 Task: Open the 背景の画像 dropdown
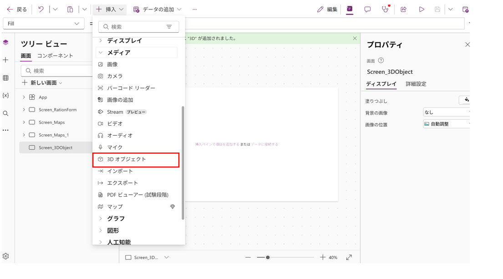446,112
